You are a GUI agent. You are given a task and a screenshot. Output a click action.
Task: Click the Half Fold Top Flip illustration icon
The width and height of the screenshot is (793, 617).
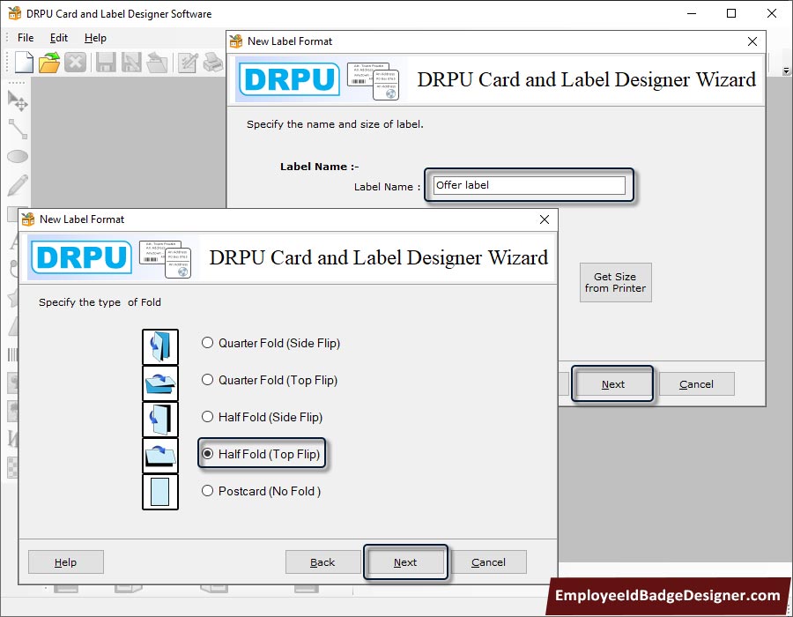pyautogui.click(x=160, y=456)
